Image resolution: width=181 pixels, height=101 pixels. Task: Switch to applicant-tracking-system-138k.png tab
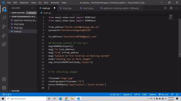(121, 8)
